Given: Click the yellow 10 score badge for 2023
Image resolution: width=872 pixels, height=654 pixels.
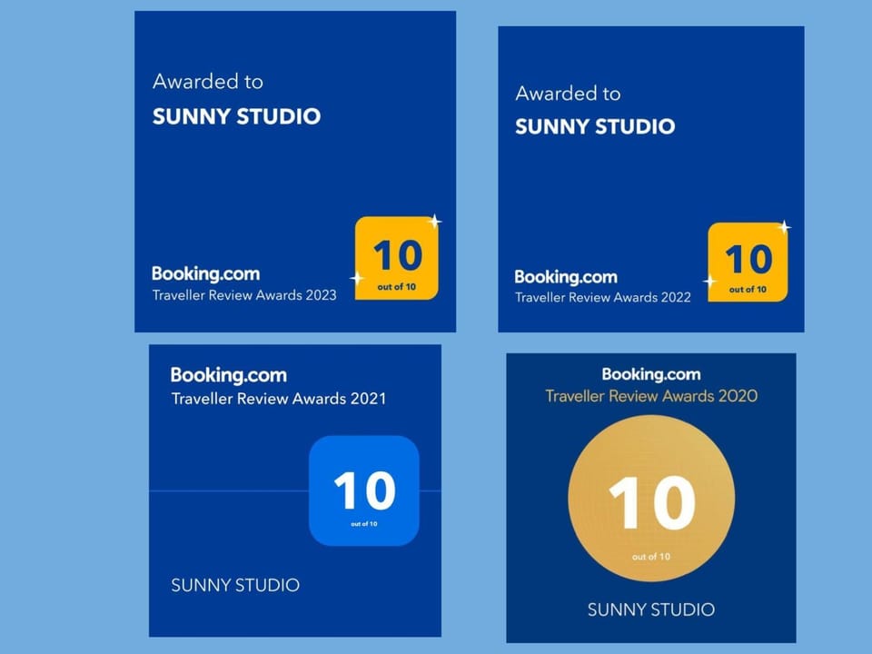Looking at the screenshot, I should [397, 259].
